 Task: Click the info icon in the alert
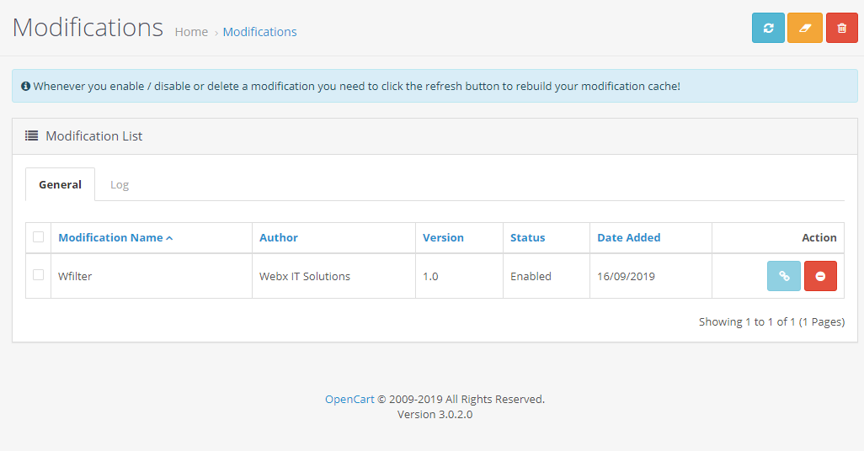click(x=26, y=86)
